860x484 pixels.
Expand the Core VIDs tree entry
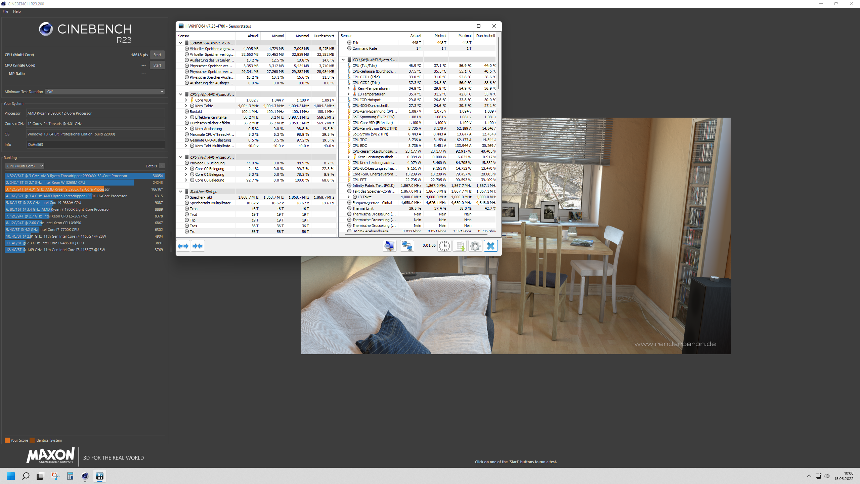(x=186, y=100)
